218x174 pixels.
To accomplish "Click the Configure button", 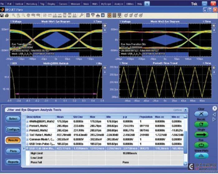I will (13, 129).
